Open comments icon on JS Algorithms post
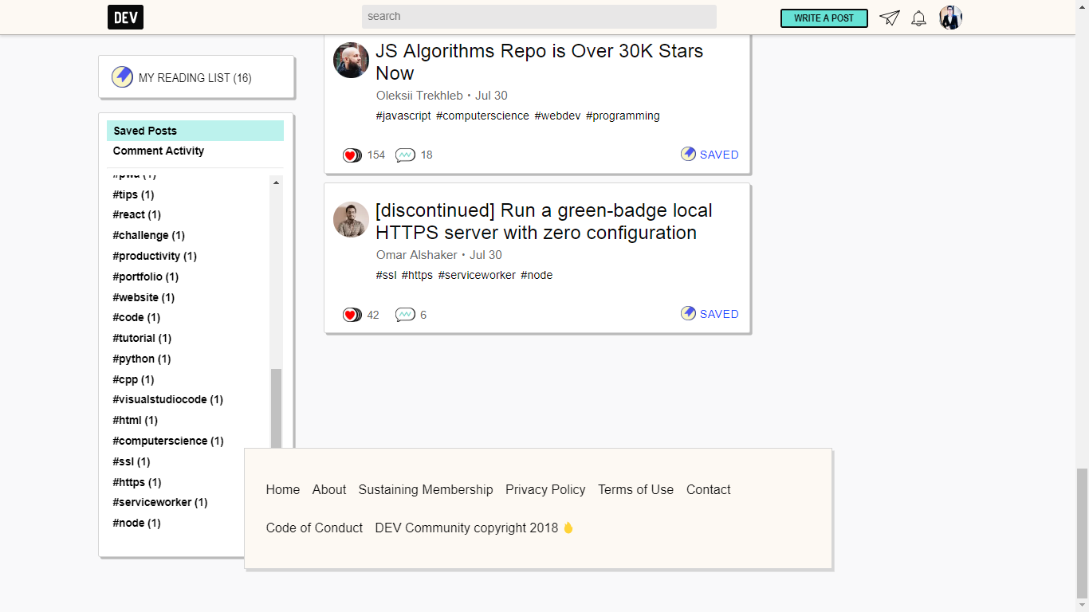This screenshot has width=1089, height=612. [405, 155]
